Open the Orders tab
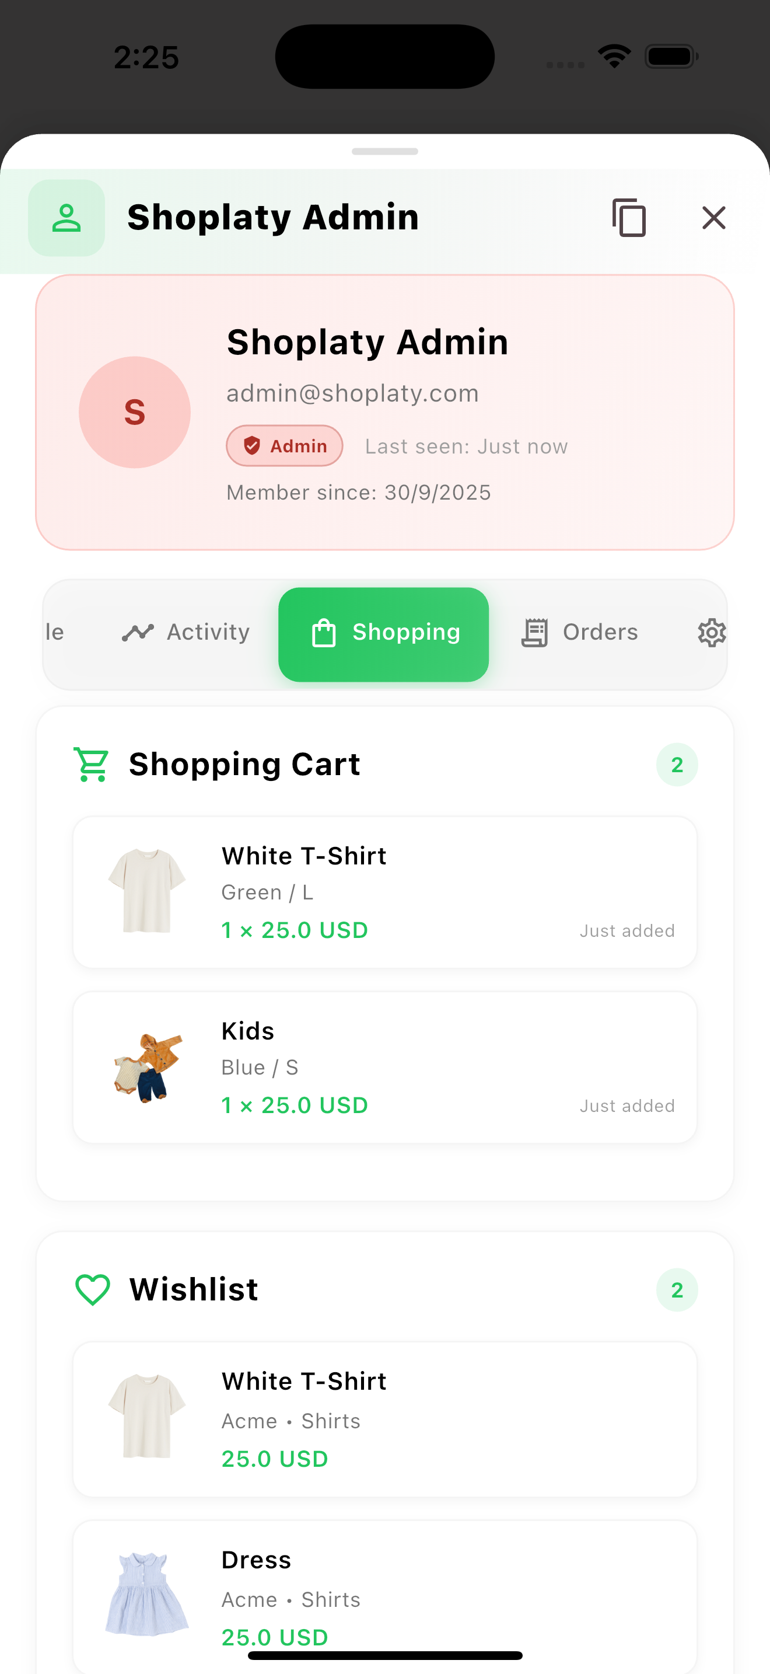Image resolution: width=770 pixels, height=1674 pixels. pos(580,632)
